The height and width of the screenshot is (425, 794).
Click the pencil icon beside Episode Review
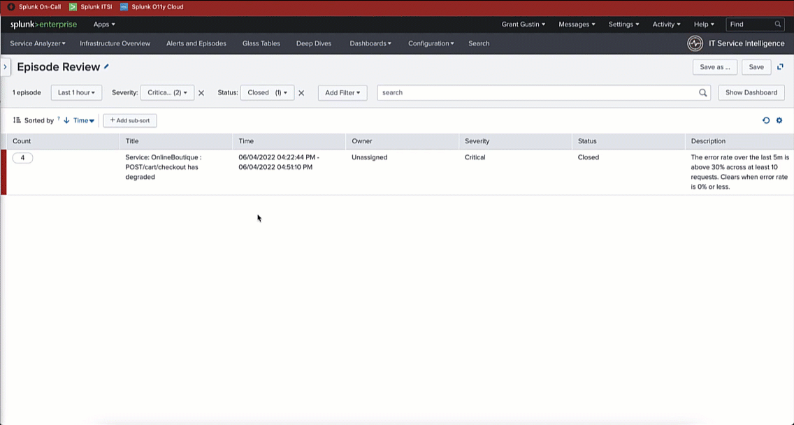107,66
